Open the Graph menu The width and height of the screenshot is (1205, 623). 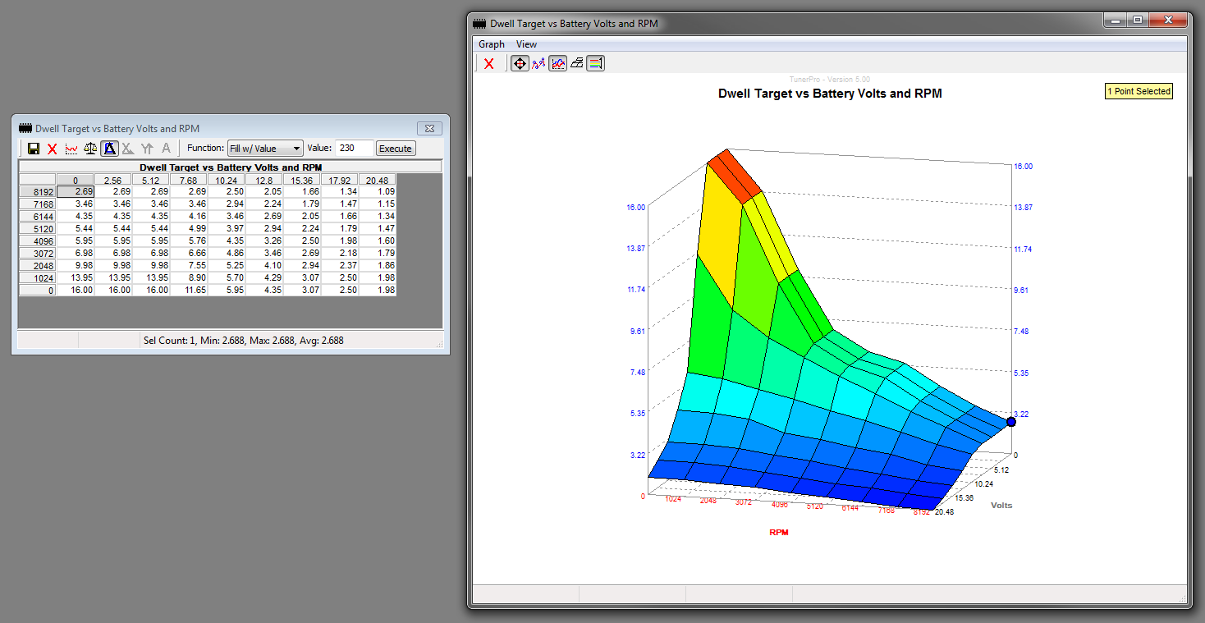click(492, 44)
